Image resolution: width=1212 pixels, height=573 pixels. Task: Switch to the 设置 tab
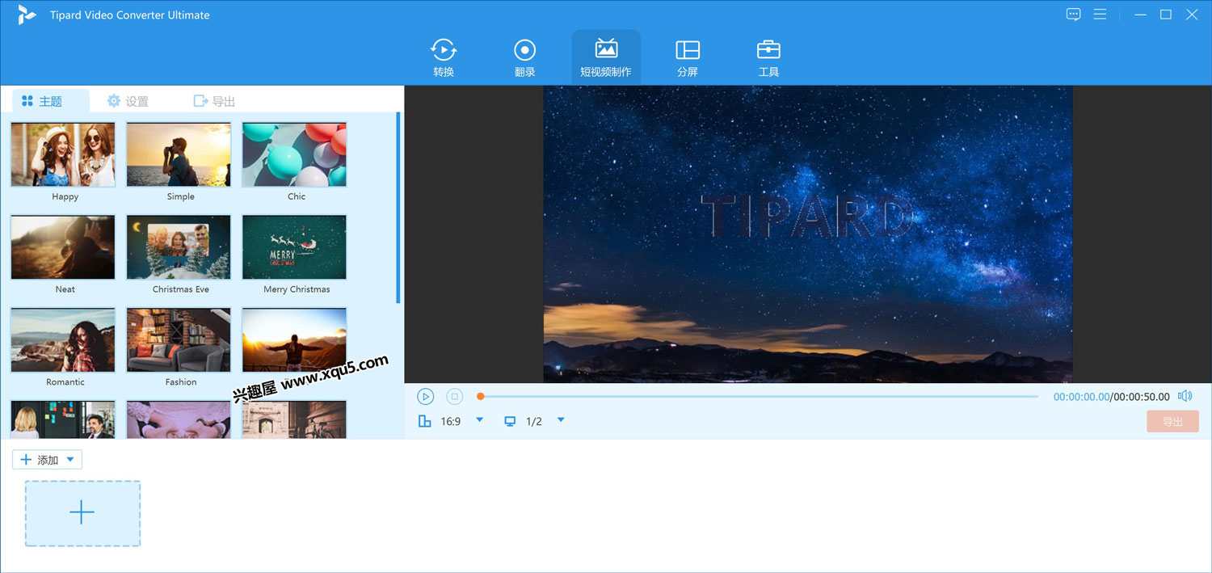click(128, 101)
